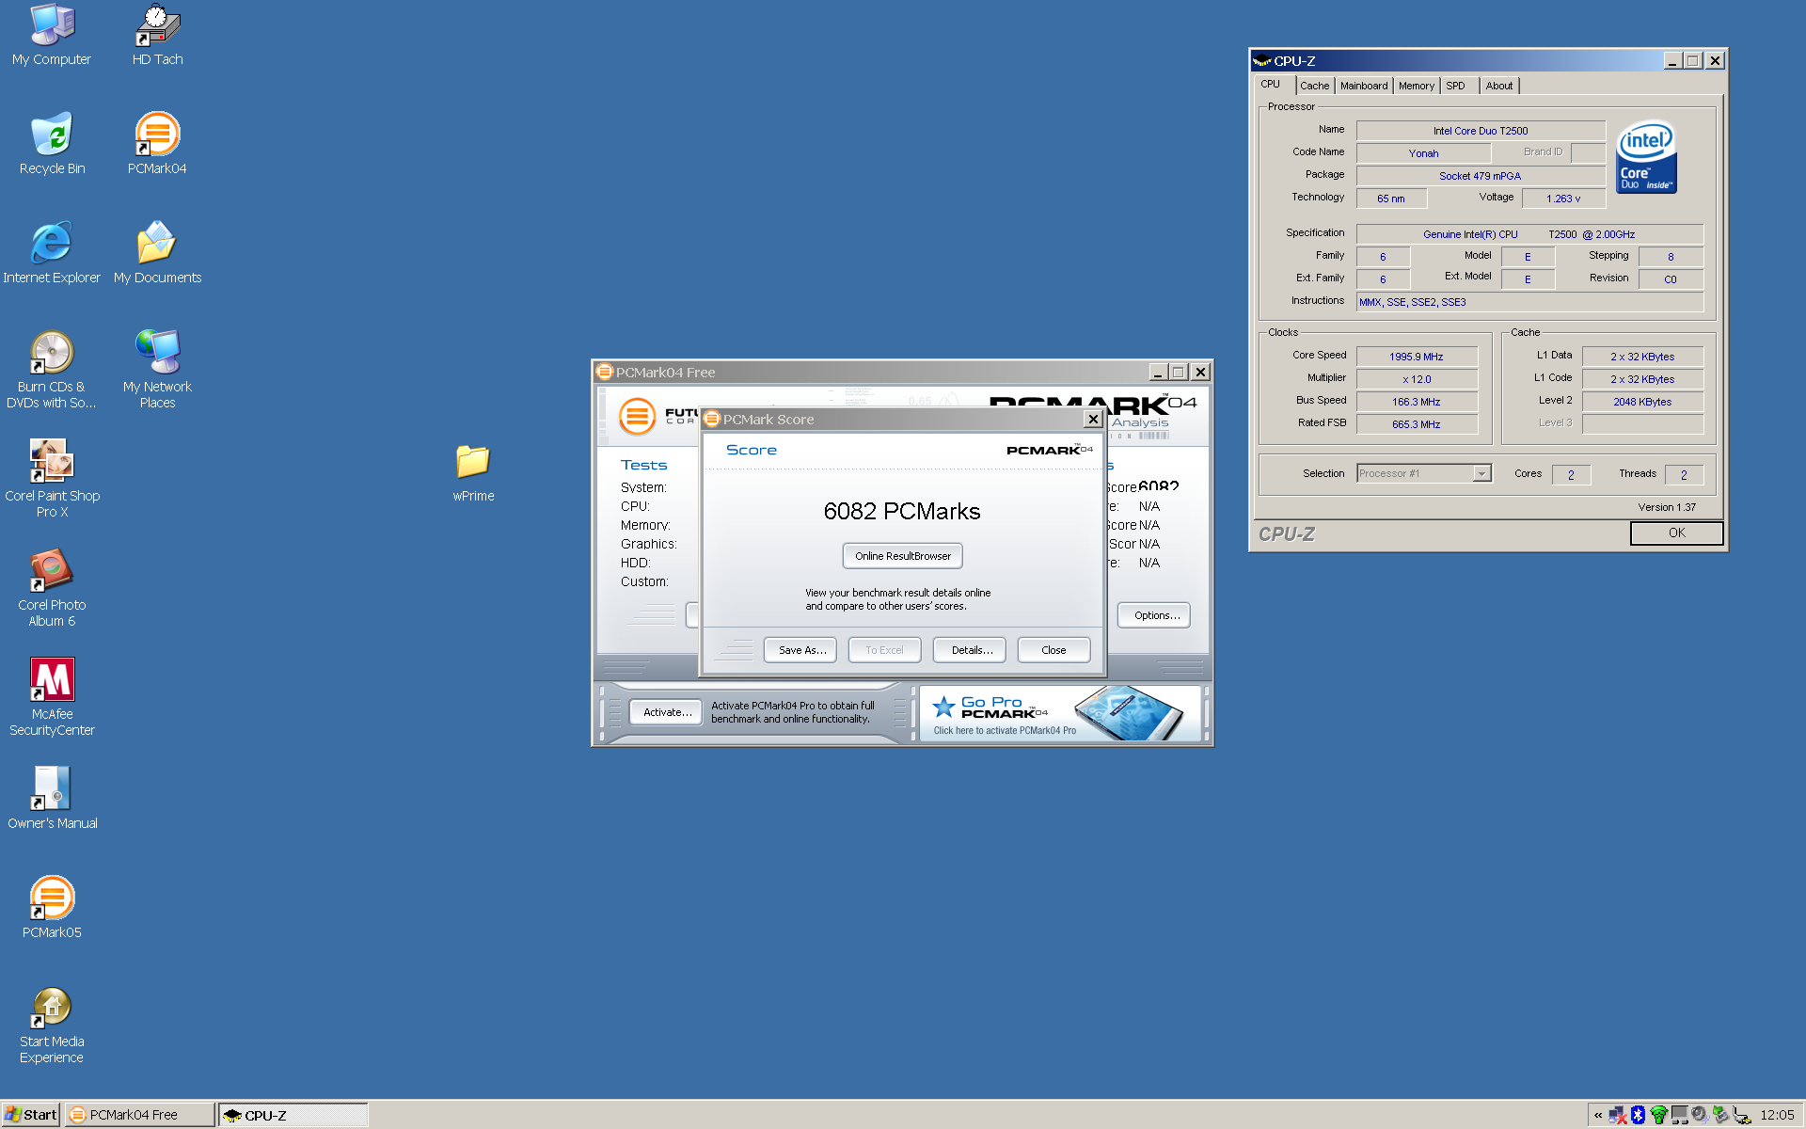Click the processor Name field Intel Core Duo T2500
This screenshot has height=1129, width=1806.
point(1481,131)
